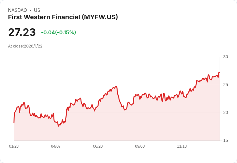Click the 27.23 current price
The image size is (237, 163).
pyautogui.click(x=22, y=32)
